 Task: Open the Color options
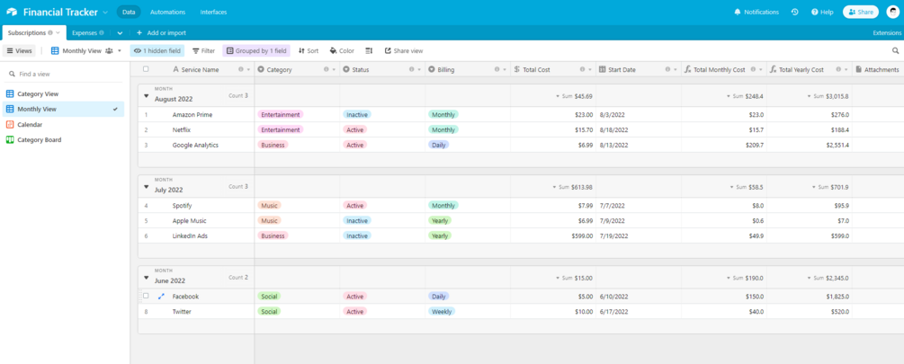[x=342, y=50]
